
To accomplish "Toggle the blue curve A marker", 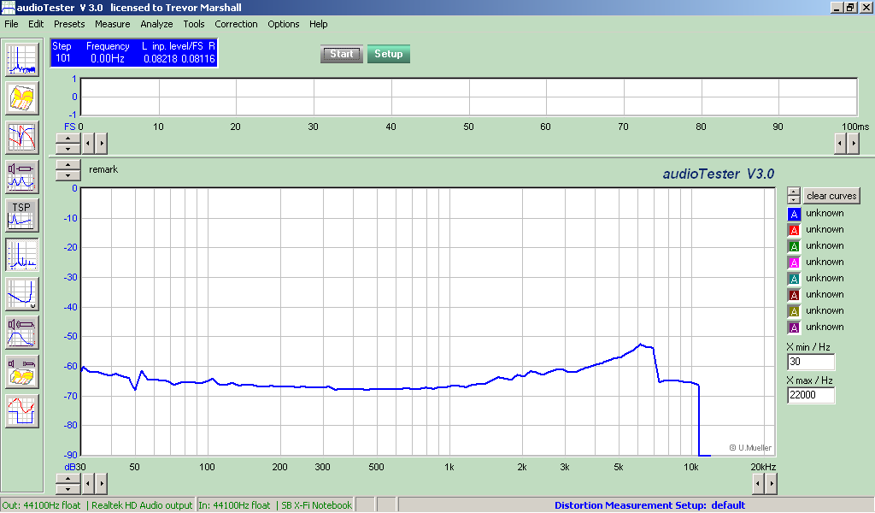I will coord(794,214).
